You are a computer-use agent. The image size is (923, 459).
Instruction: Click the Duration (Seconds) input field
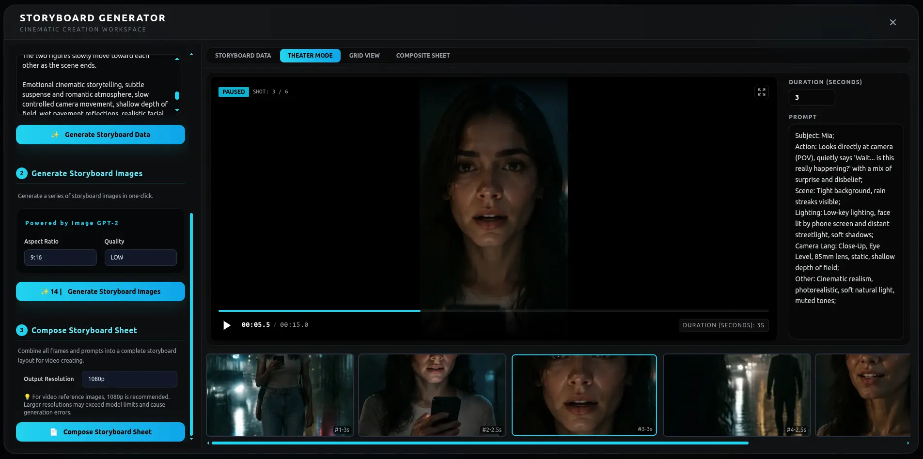pyautogui.click(x=812, y=97)
